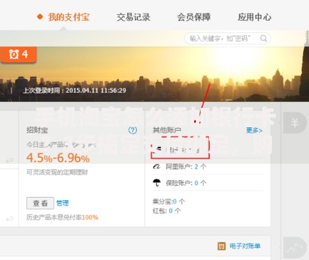Screen dimensions: 309x260
Task: Click the alarm clock notification badge
Action: tap(18, 55)
